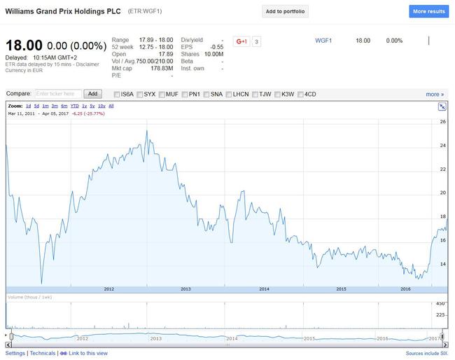Set chart zoom to All
The height and width of the screenshot is (360, 455).
point(111,106)
